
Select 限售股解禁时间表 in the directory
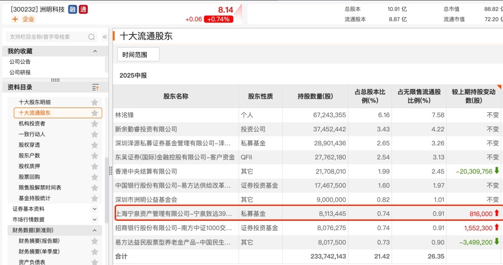tap(40, 188)
